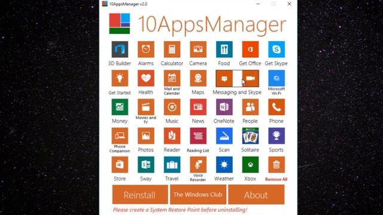Click the Store shopping bag icon

[120, 165]
